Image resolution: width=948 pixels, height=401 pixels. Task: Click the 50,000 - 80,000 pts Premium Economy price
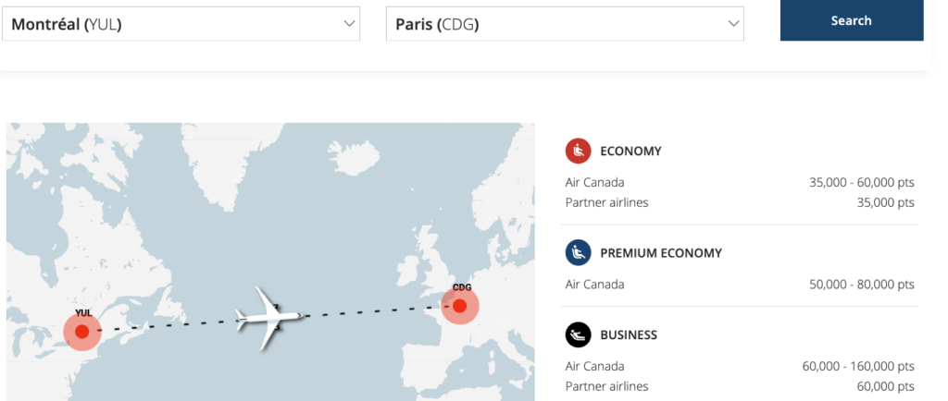861,285
